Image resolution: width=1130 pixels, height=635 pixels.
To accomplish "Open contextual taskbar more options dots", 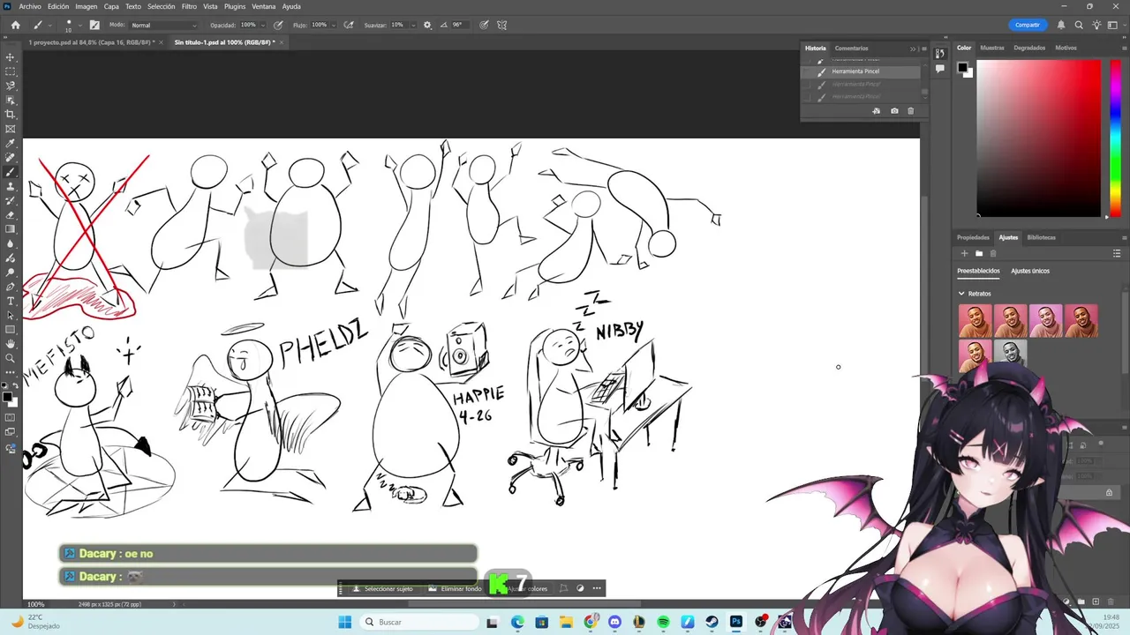I will pyautogui.click(x=597, y=588).
